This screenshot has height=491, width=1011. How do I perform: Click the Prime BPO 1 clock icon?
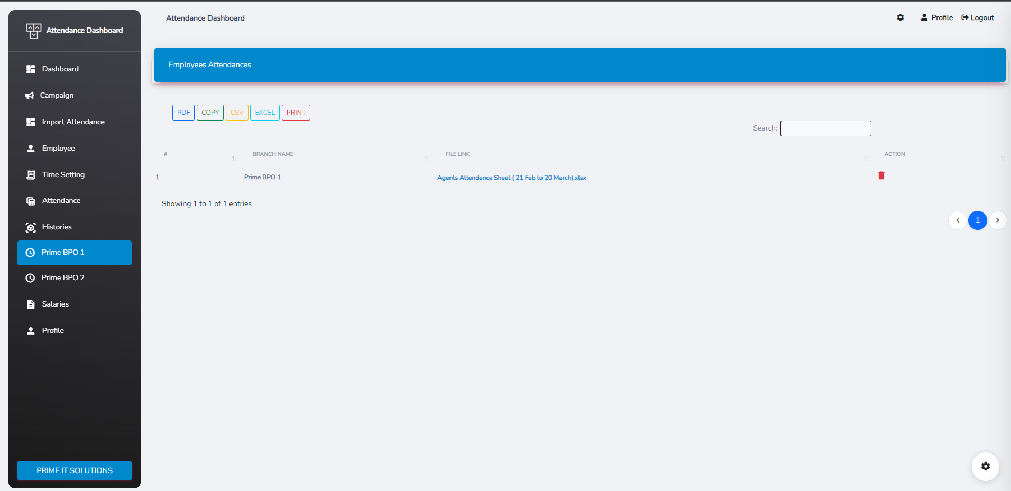point(30,253)
